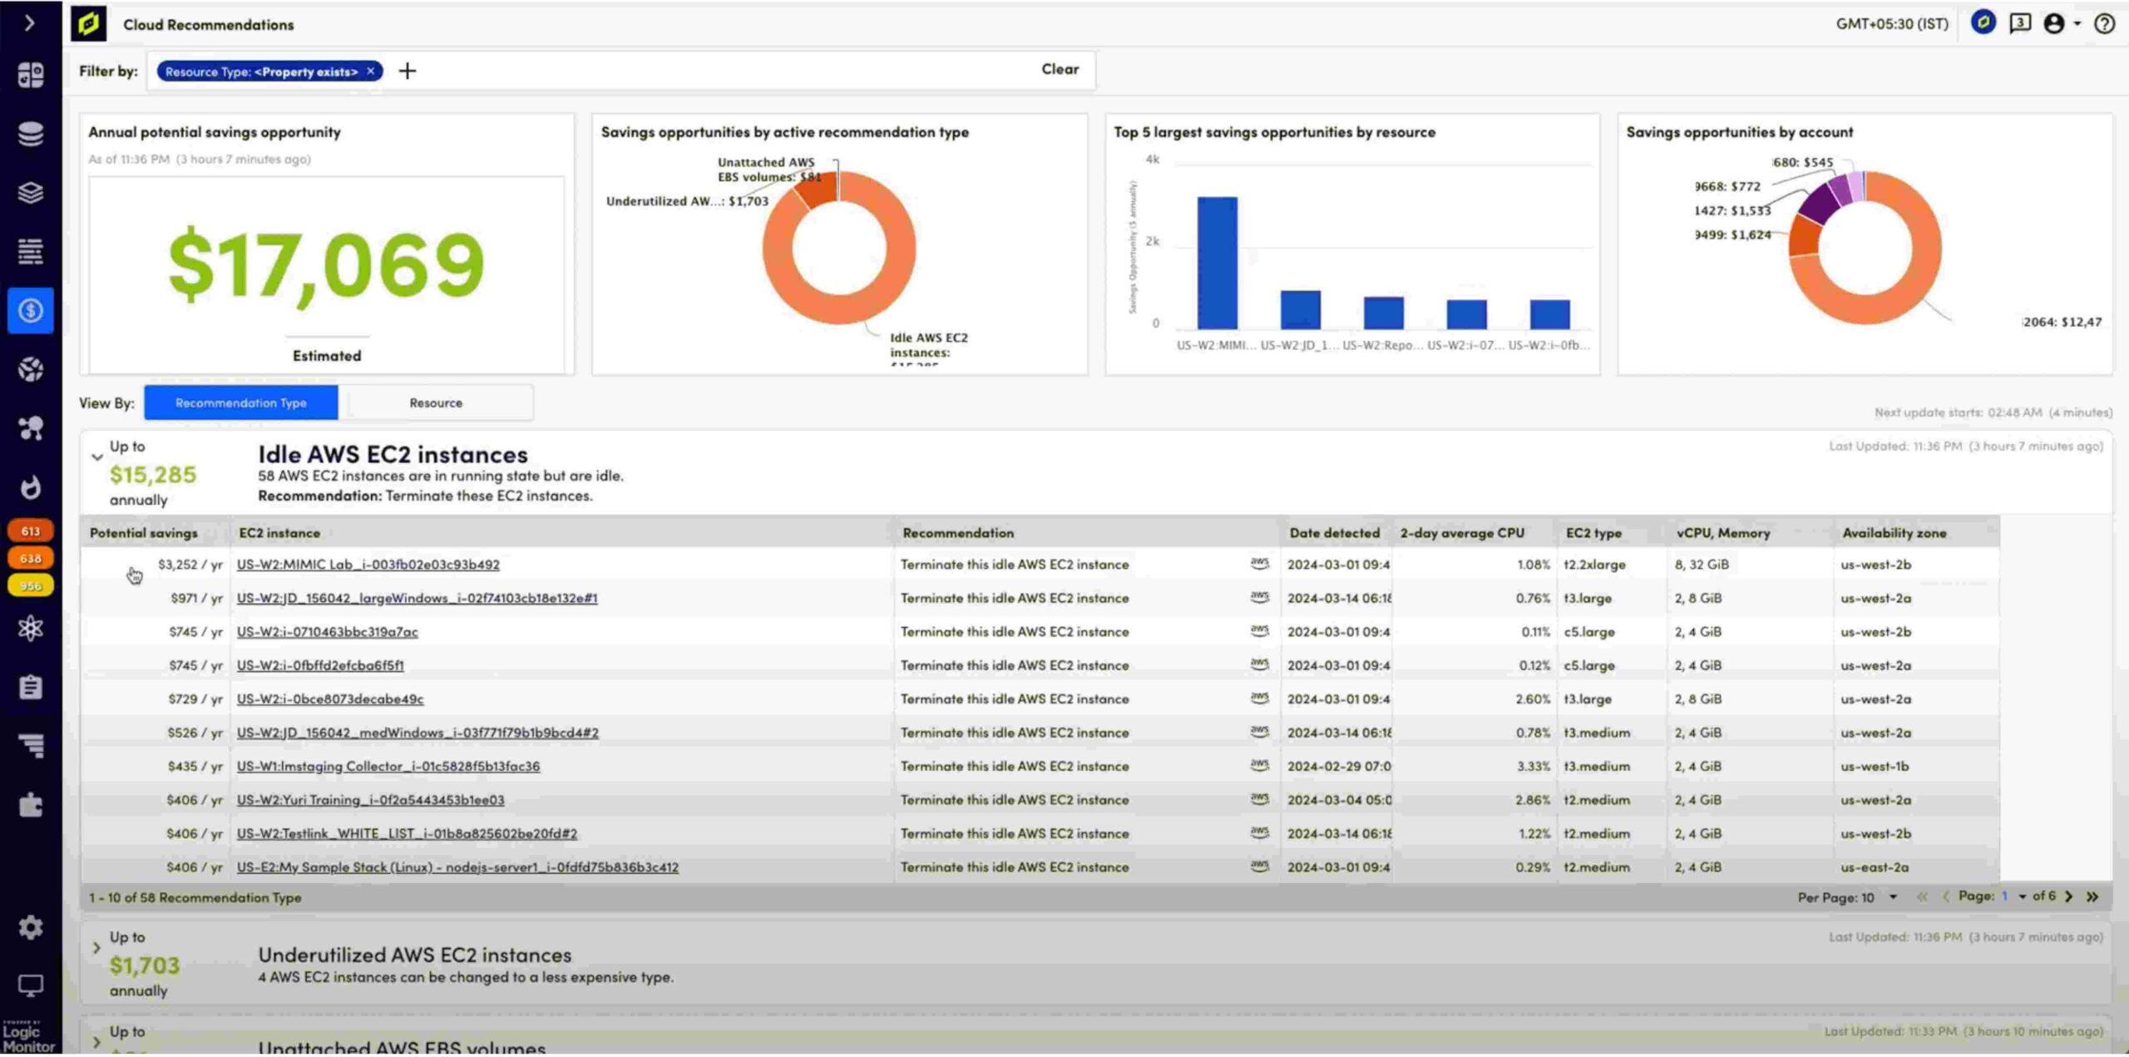Open US-W2:MIMIC Lab instance link

(x=368, y=565)
